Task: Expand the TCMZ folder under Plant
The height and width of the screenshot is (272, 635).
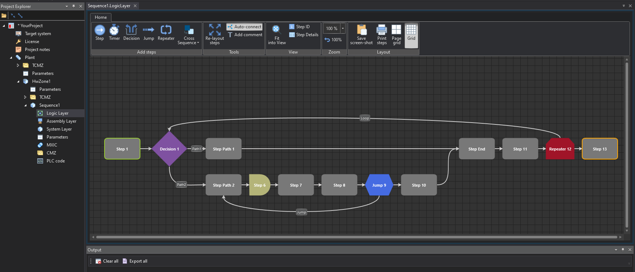Action: tap(18, 65)
